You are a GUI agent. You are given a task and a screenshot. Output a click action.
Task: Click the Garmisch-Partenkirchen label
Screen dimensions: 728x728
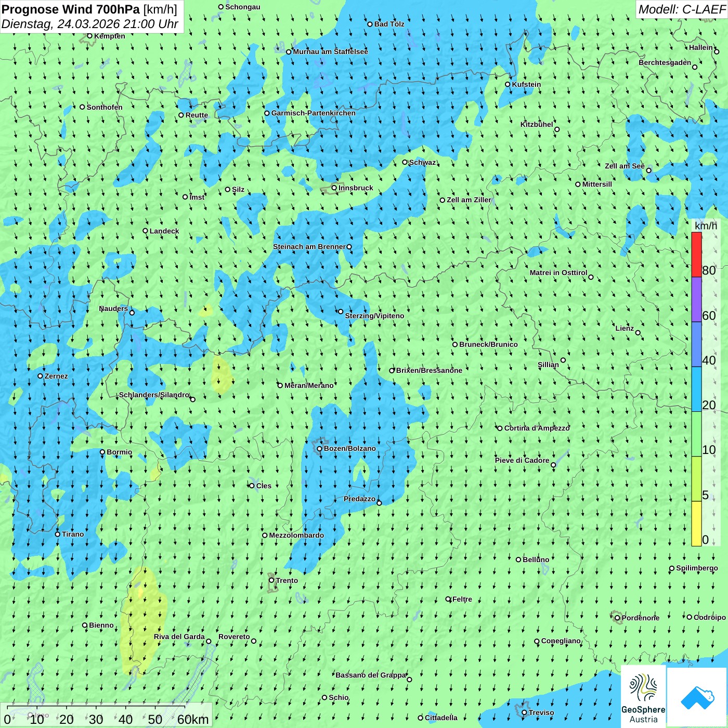click(x=314, y=113)
